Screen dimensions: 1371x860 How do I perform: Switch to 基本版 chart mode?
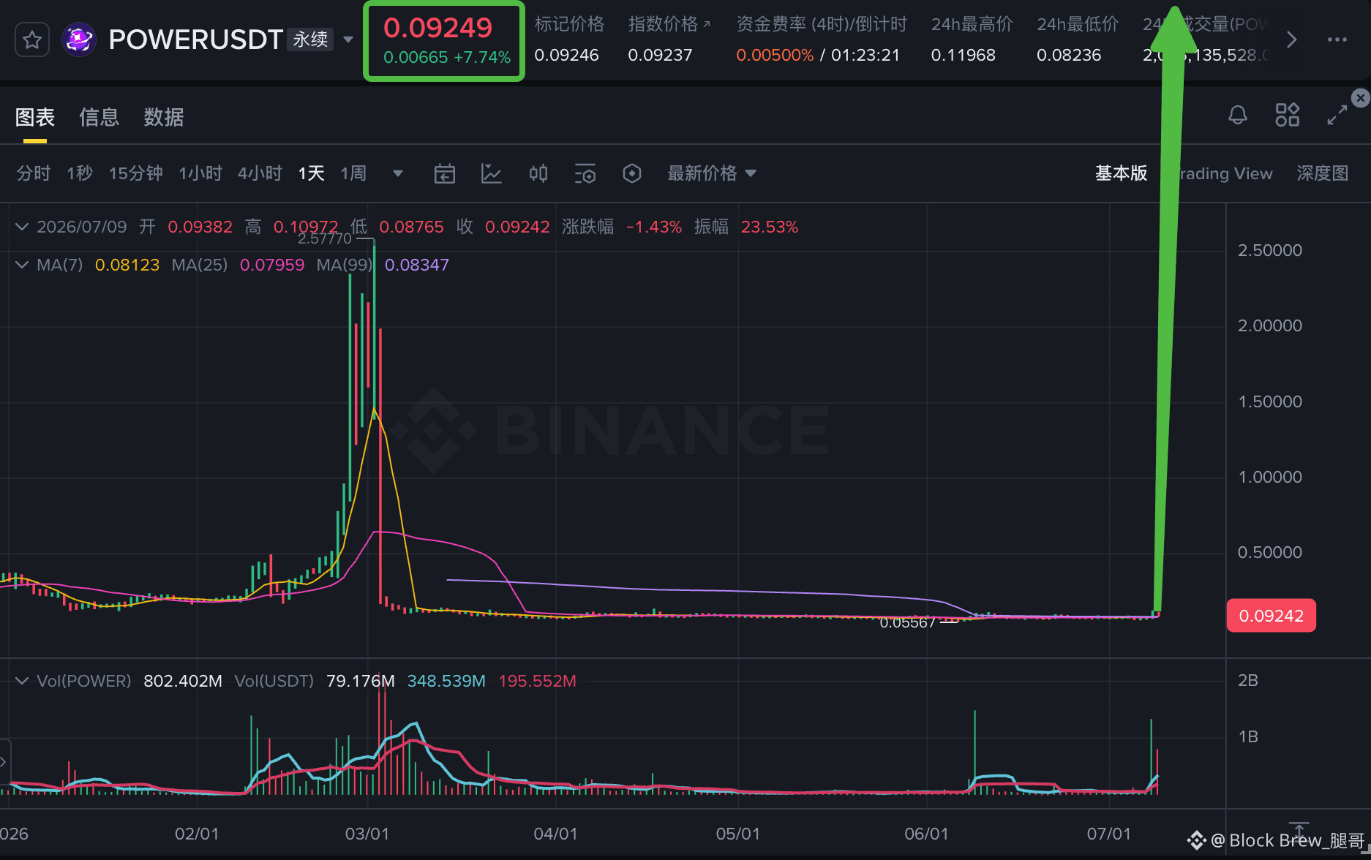click(x=1121, y=173)
